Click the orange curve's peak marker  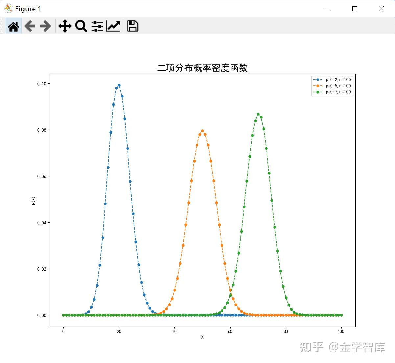(x=202, y=130)
